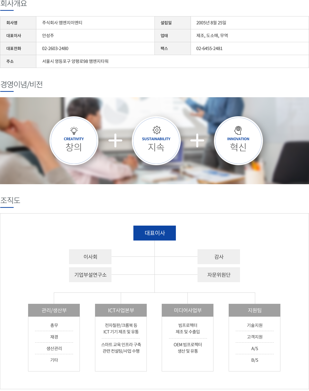309x391 pixels.
Task: Click B/S under 지원팀
Action: coord(255,360)
